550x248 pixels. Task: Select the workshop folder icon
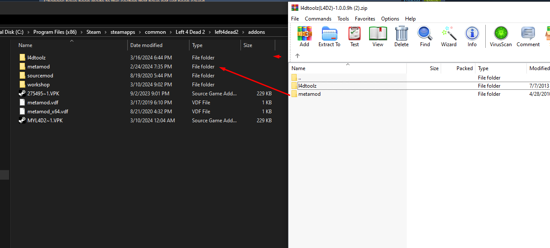click(x=22, y=84)
